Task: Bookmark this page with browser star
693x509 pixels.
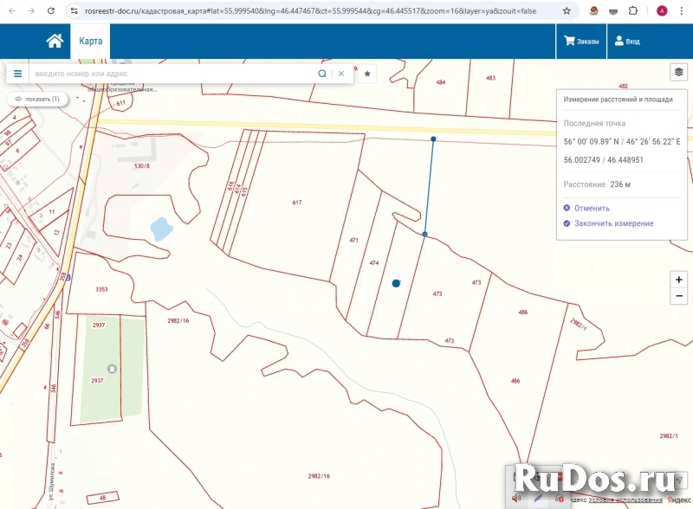Action: (567, 11)
